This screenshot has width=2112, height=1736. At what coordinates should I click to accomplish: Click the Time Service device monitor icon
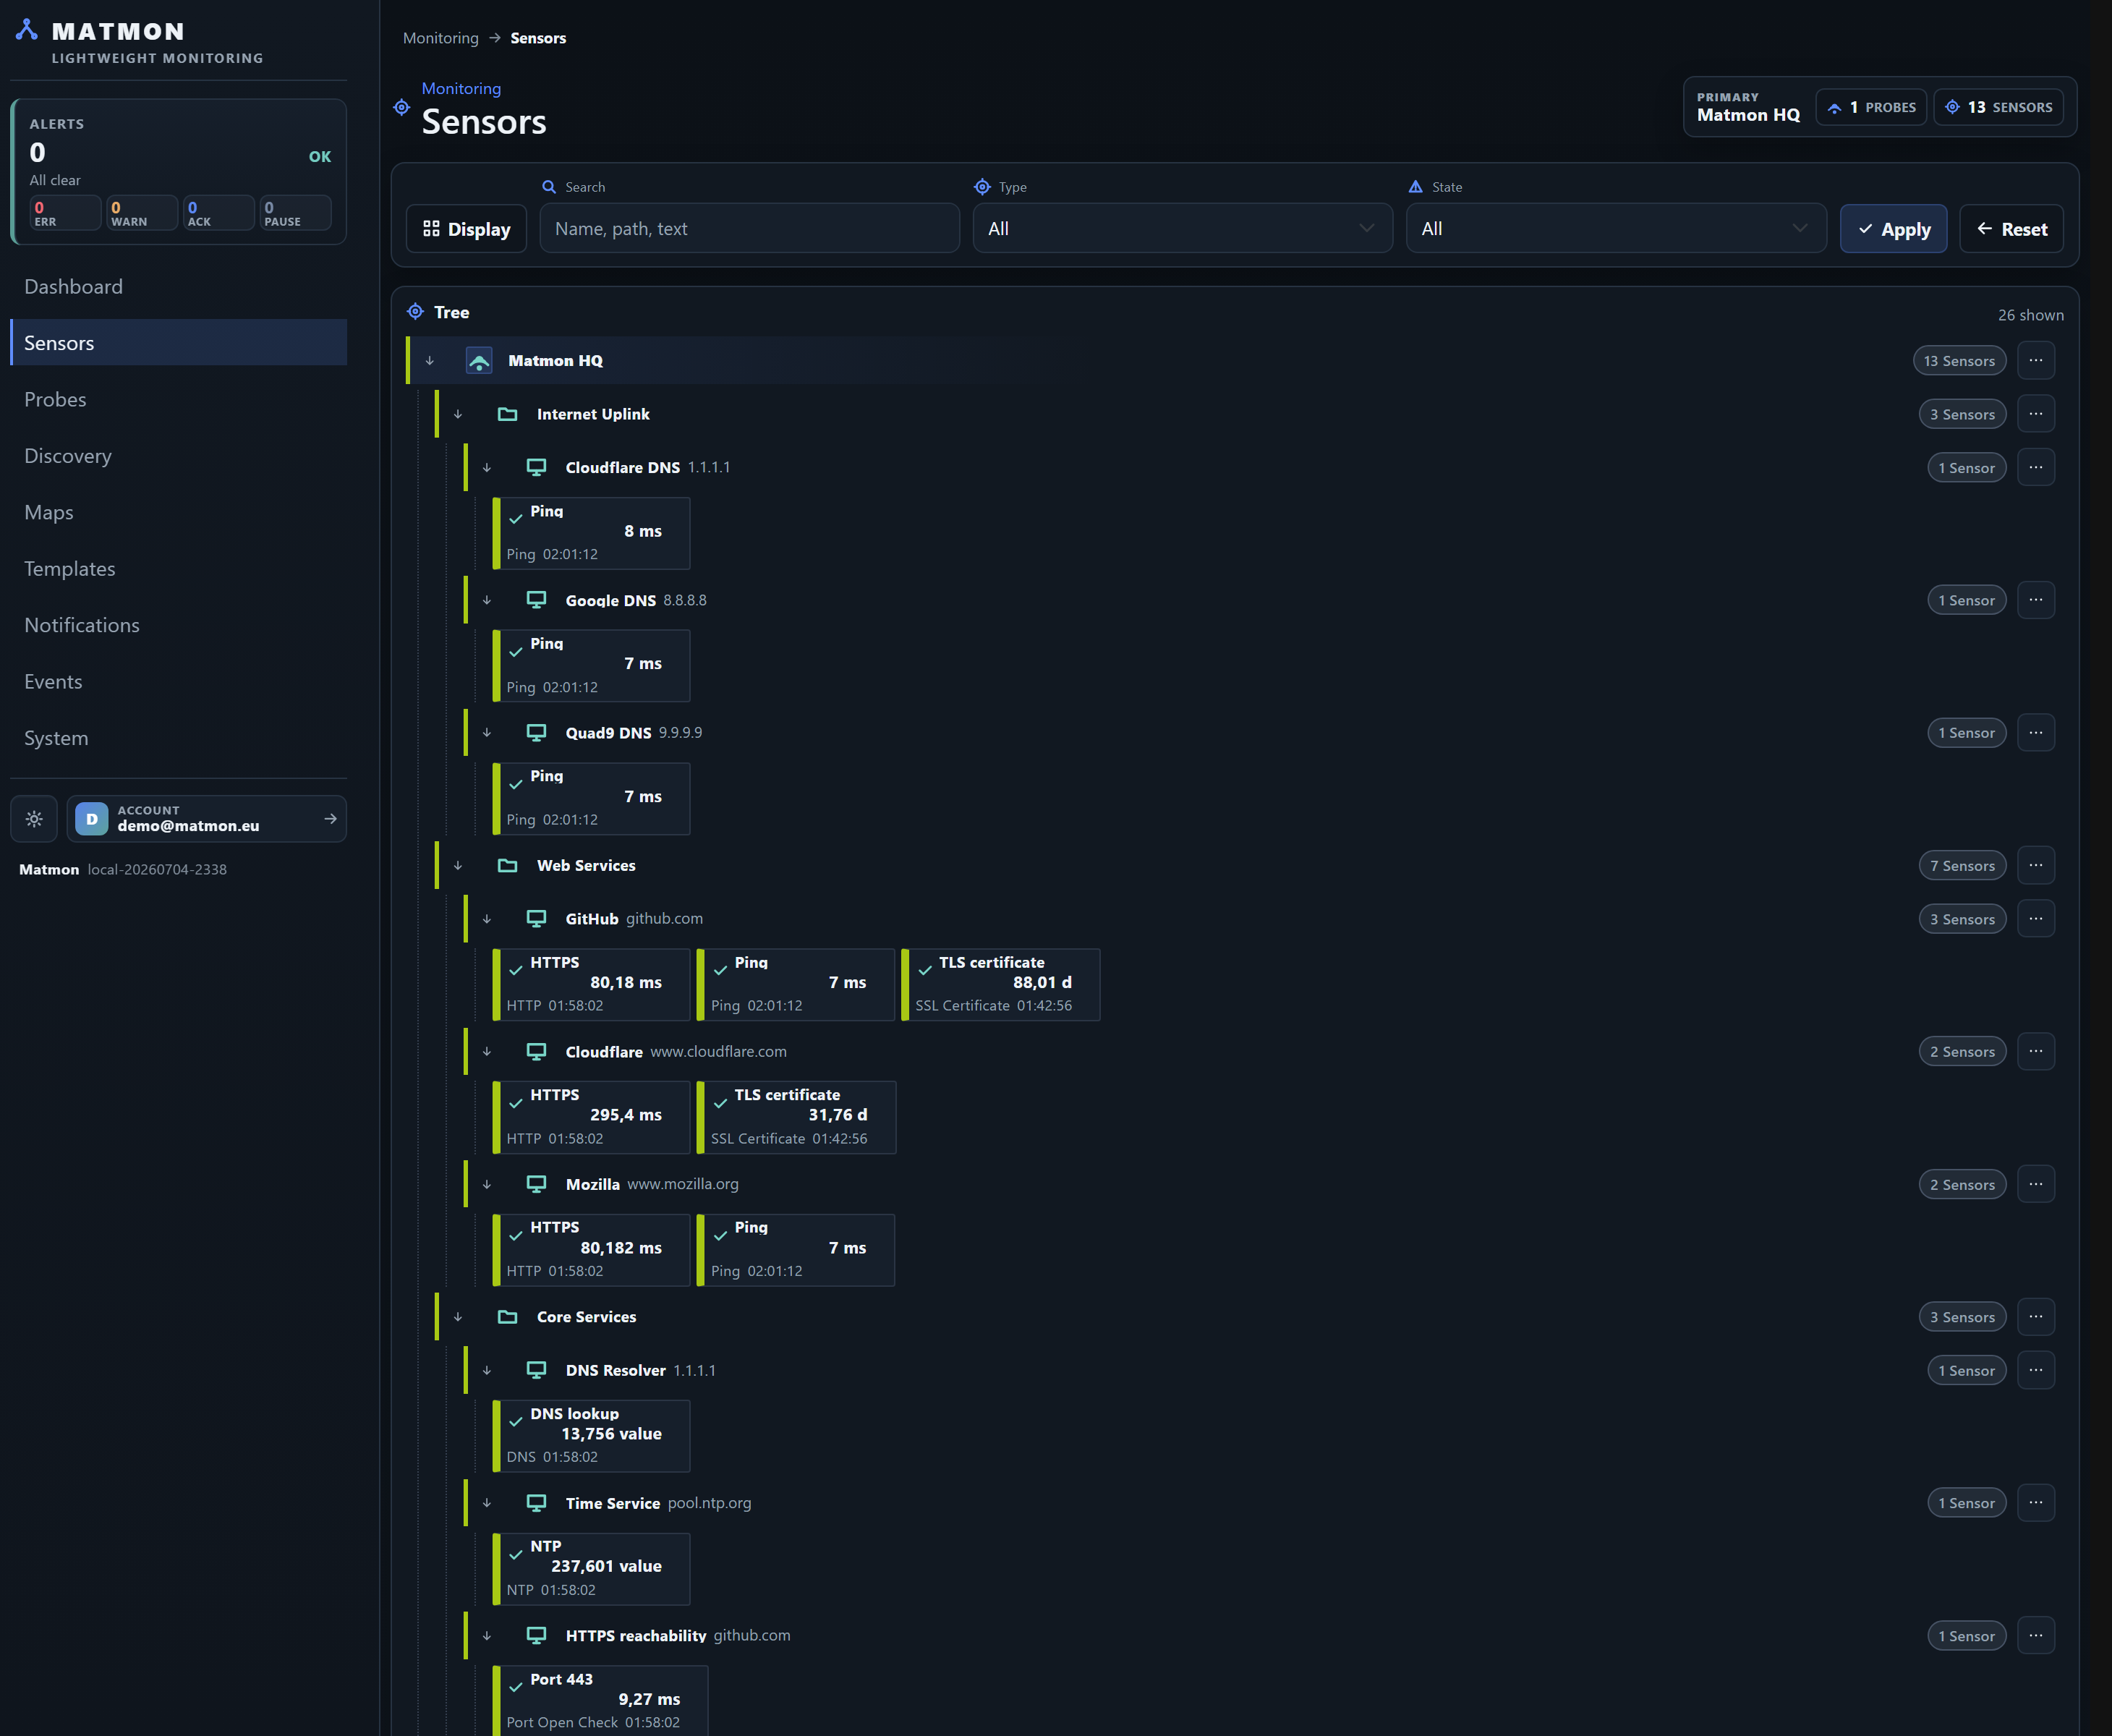coord(537,1503)
